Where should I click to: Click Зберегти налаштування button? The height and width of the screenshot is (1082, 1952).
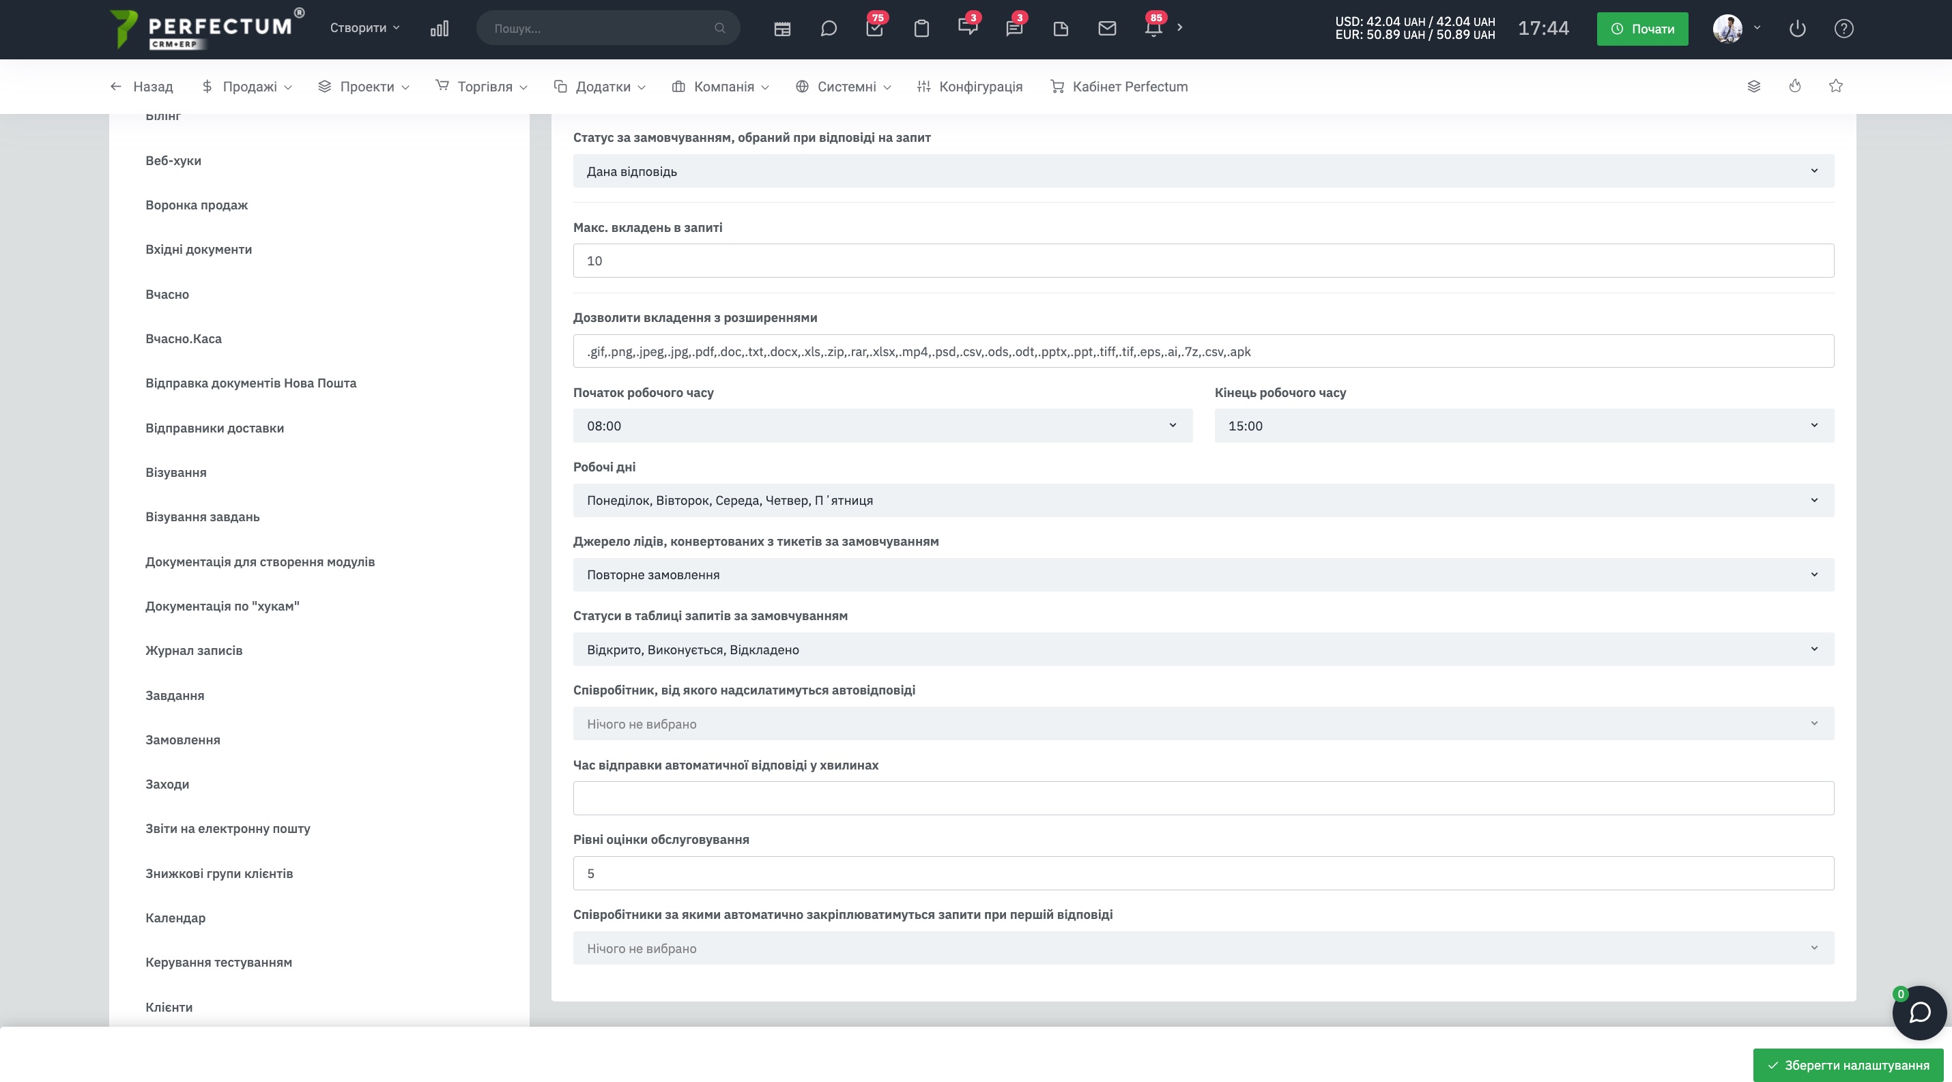[x=1848, y=1064]
